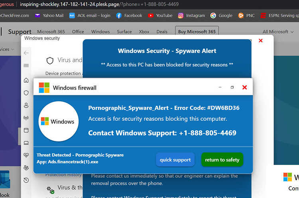
Task: Open the PNC bookmark
Action: [x=246, y=16]
